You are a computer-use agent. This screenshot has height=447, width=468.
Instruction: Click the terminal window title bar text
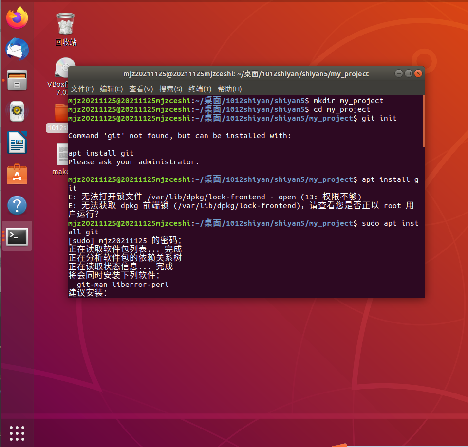(246, 74)
